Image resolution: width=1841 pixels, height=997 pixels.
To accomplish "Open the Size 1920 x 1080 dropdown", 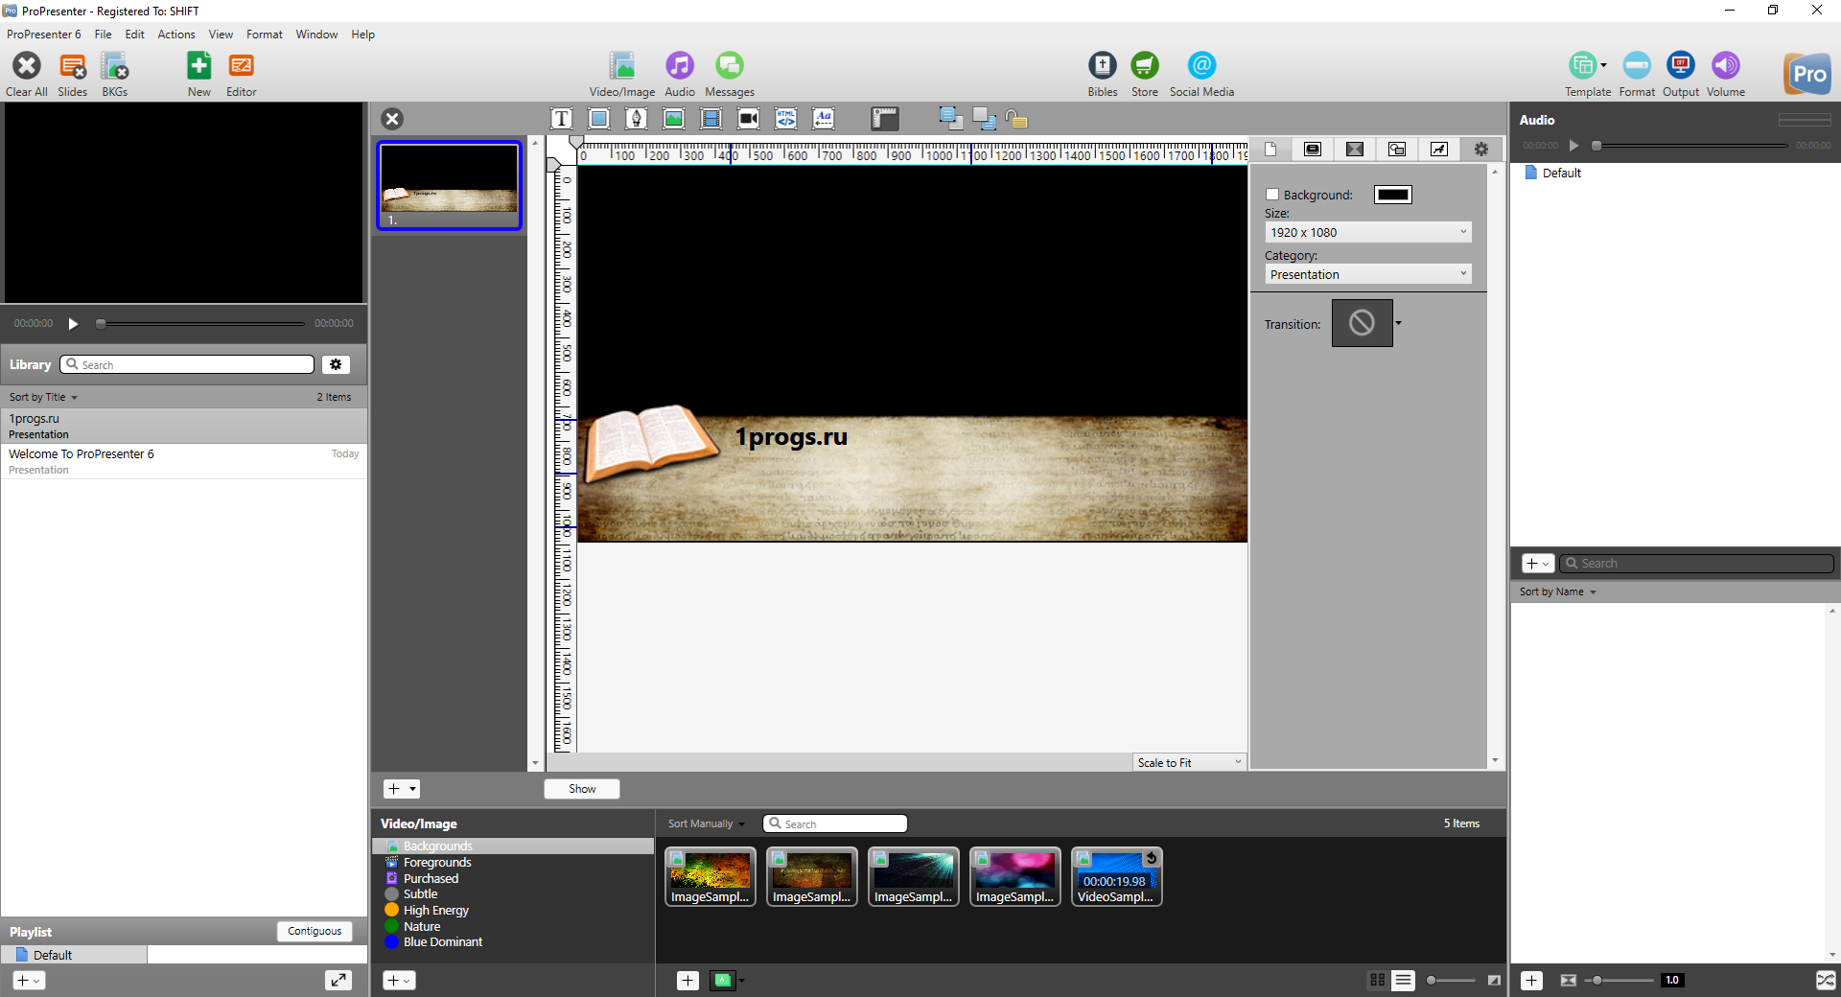I will tap(1367, 232).
